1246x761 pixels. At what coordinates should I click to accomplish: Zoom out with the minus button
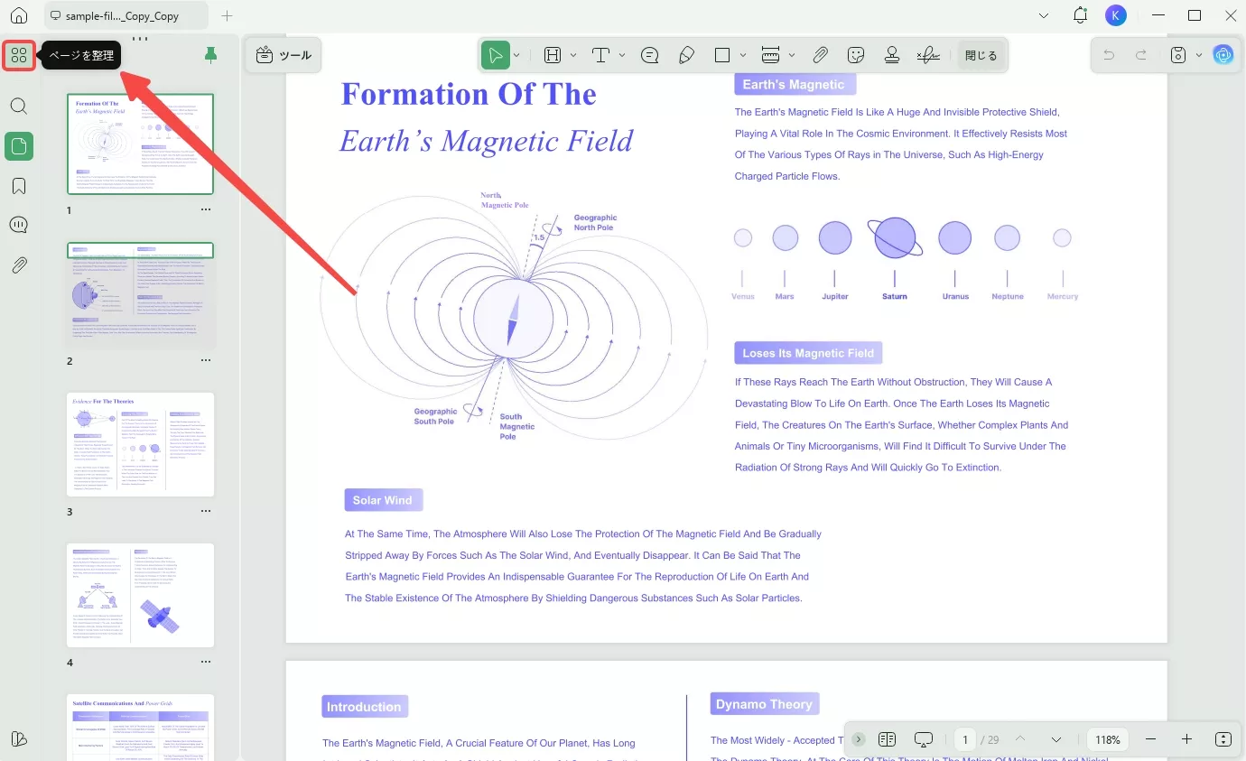1150,739
